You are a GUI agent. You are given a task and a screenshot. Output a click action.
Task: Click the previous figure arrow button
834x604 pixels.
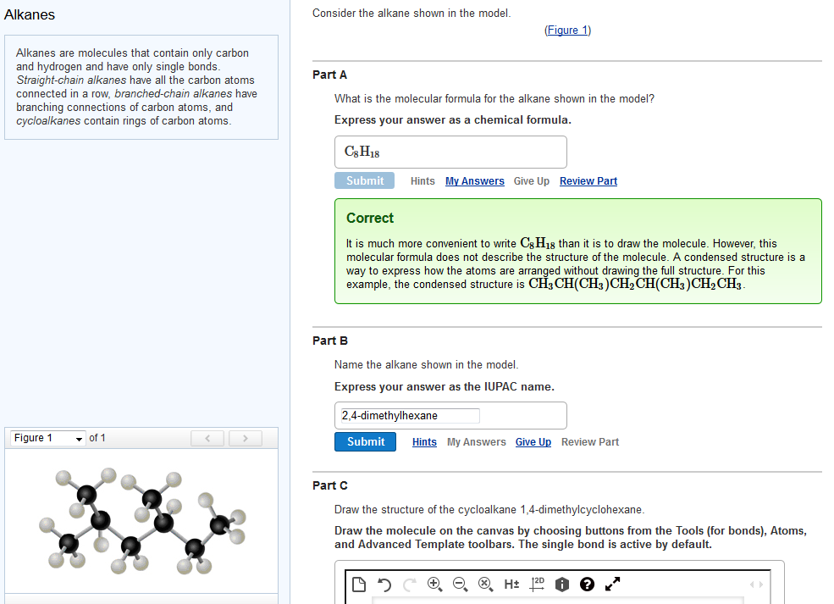(207, 438)
